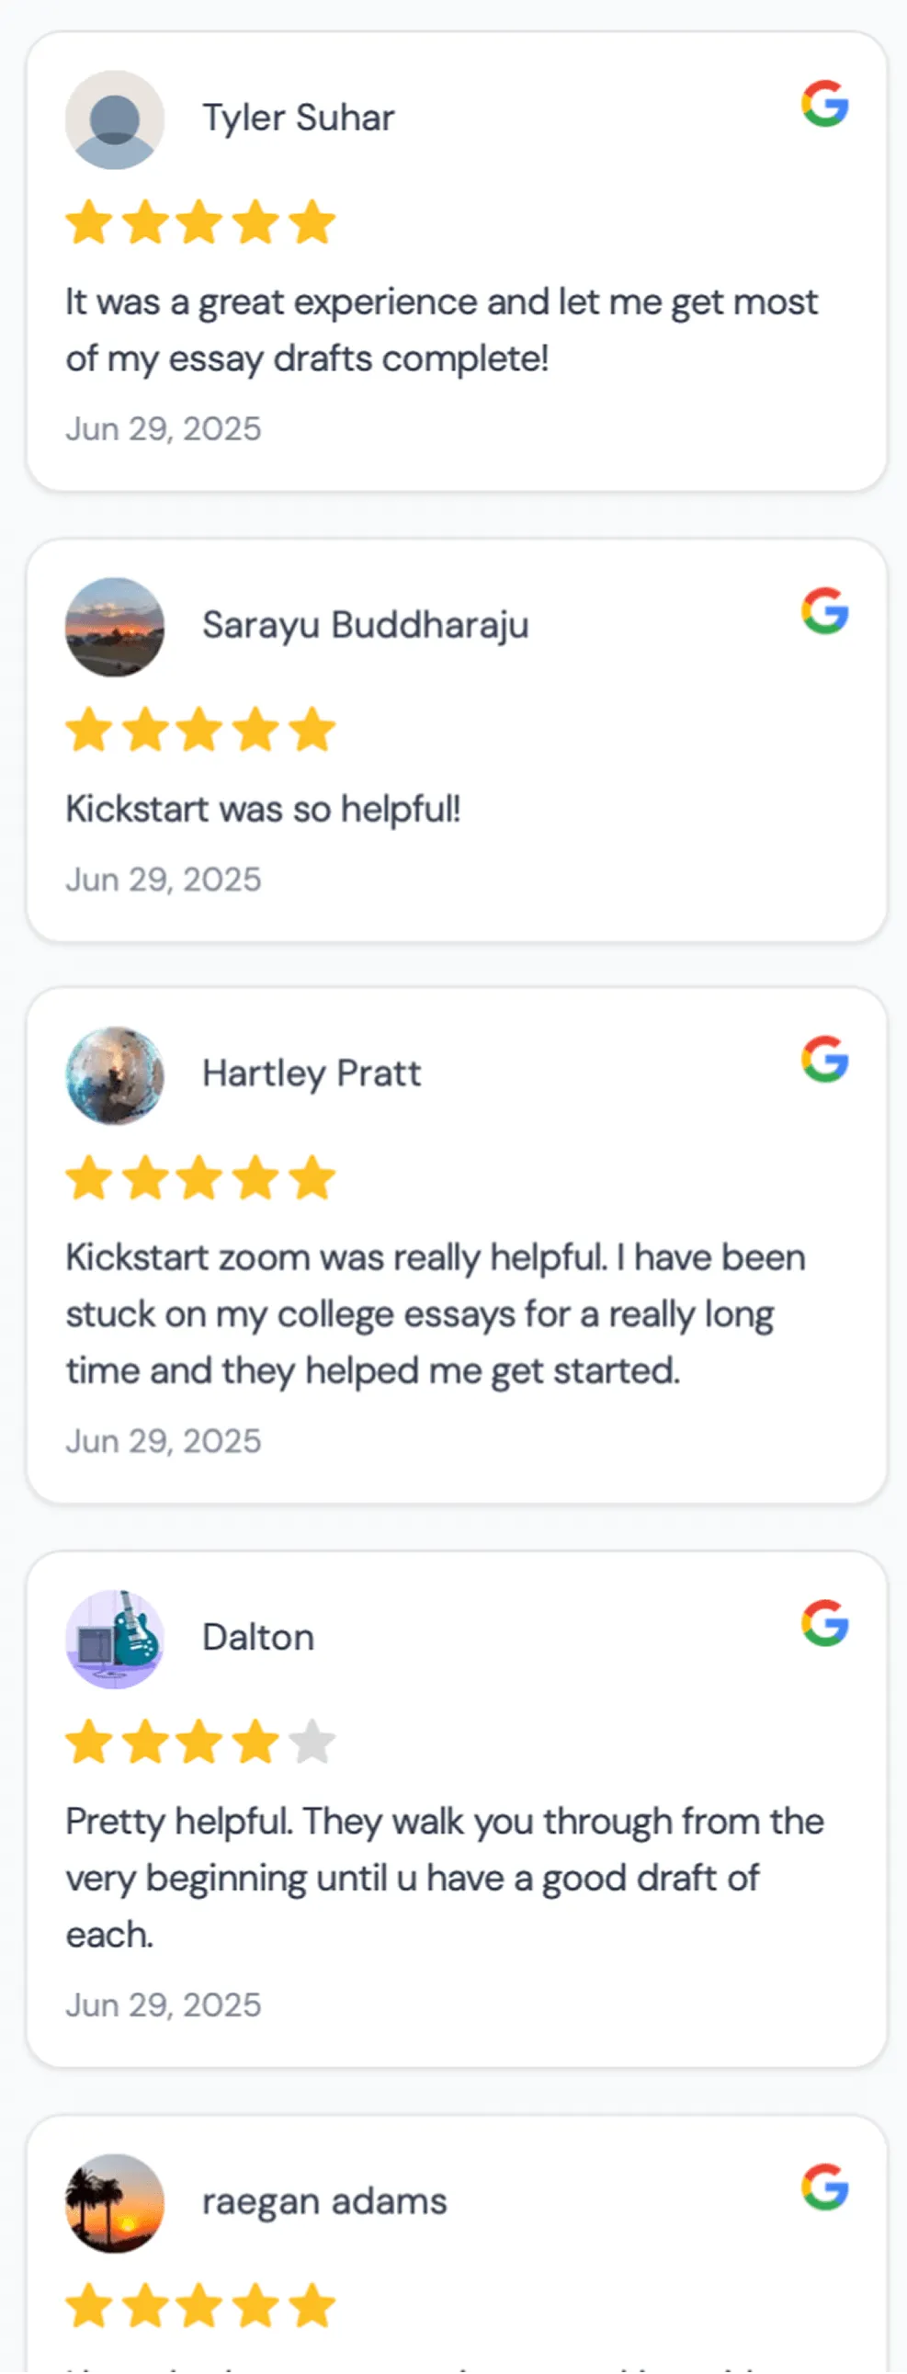Click the Google icon on Tyler Suhar's review
Viewport: 907px width, 2374px height.
(x=825, y=103)
